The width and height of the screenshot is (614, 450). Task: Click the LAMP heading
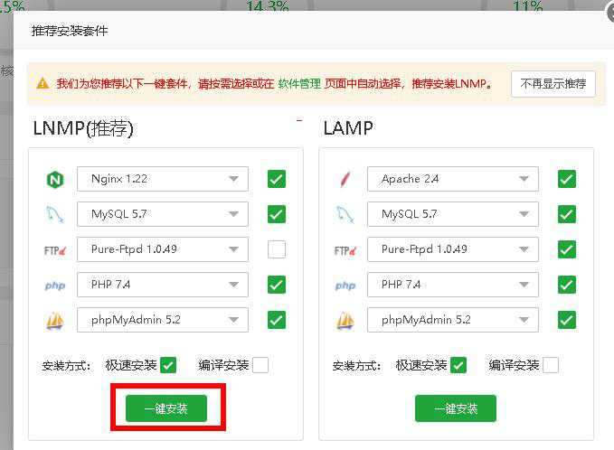coord(348,128)
